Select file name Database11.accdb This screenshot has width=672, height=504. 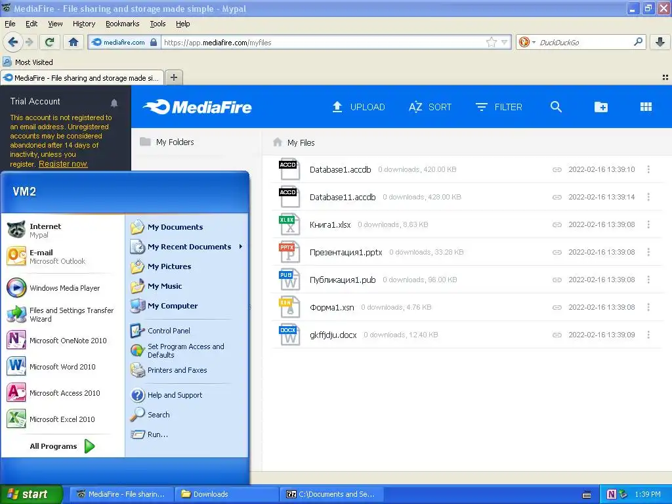343,197
